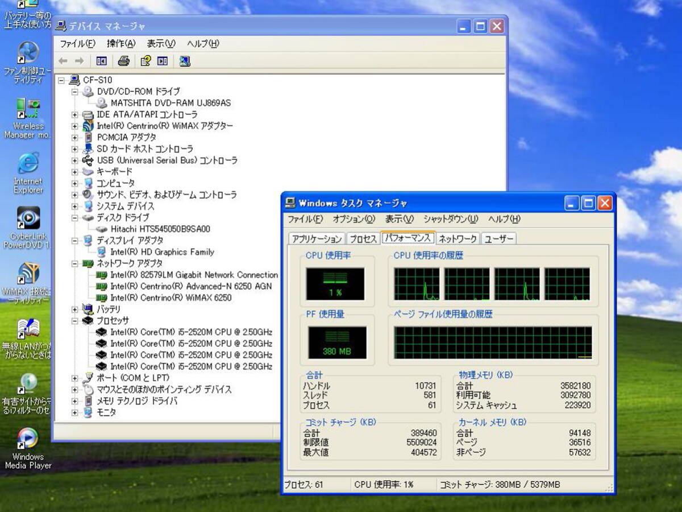Select Hitachi HTS545050B9SA00 disk drive
This screenshot has height=512, width=682.
160,229
